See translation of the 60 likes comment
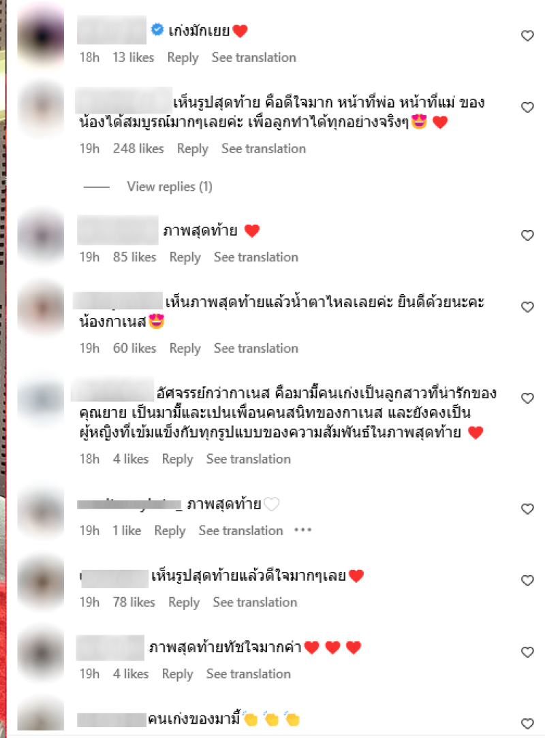The height and width of the screenshot is (738, 545). click(x=256, y=349)
